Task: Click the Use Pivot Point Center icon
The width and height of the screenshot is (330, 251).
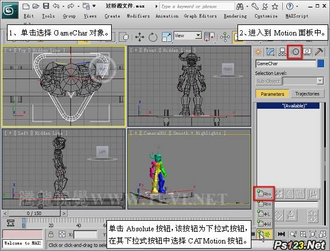Action: point(209,37)
